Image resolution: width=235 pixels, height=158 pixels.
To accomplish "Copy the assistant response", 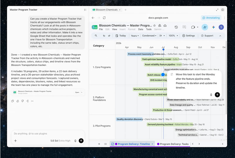I will coord(13,101).
